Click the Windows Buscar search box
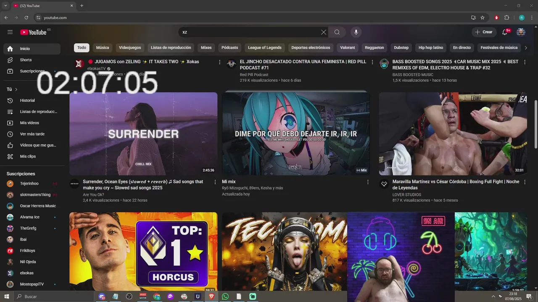The width and height of the screenshot is (538, 302). point(55,297)
